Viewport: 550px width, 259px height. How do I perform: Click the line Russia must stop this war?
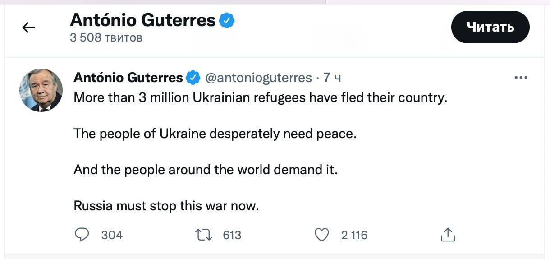166,206
